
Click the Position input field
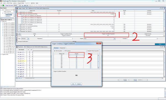point(142,39)
